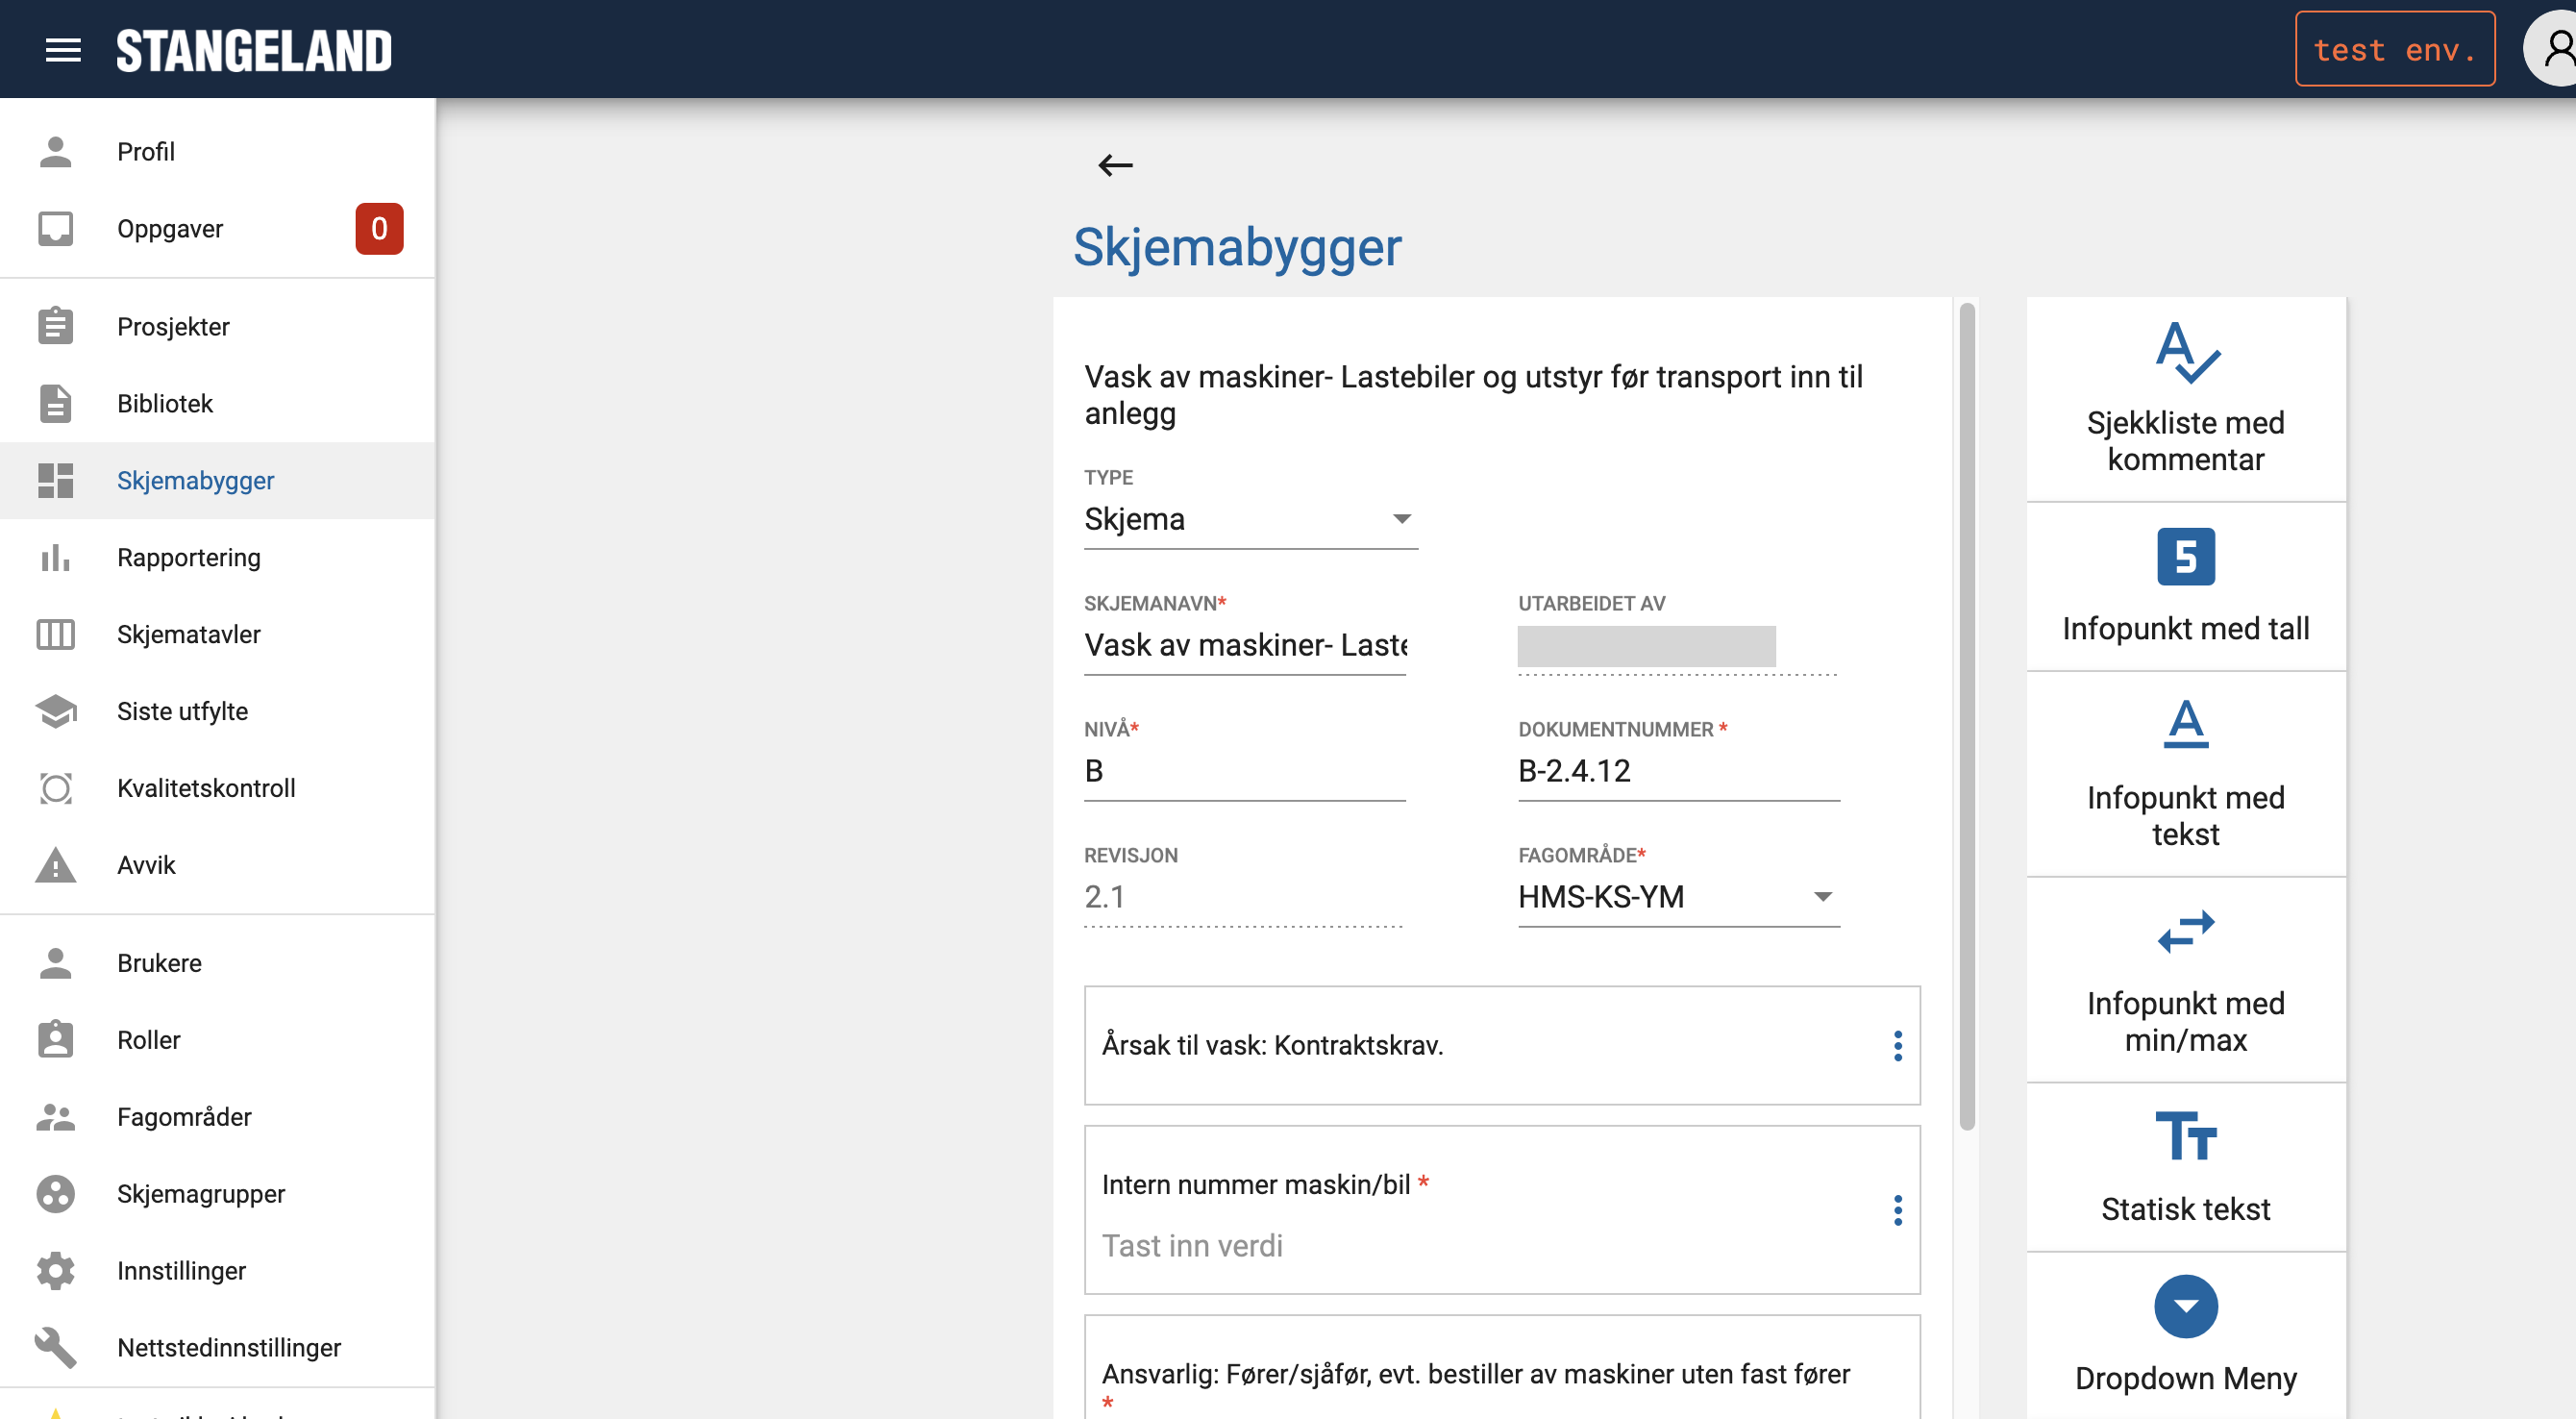Screen dimensions: 2576x1419
Task: Go to Kvalitetskontroll in sidebar
Action: click(x=205, y=788)
